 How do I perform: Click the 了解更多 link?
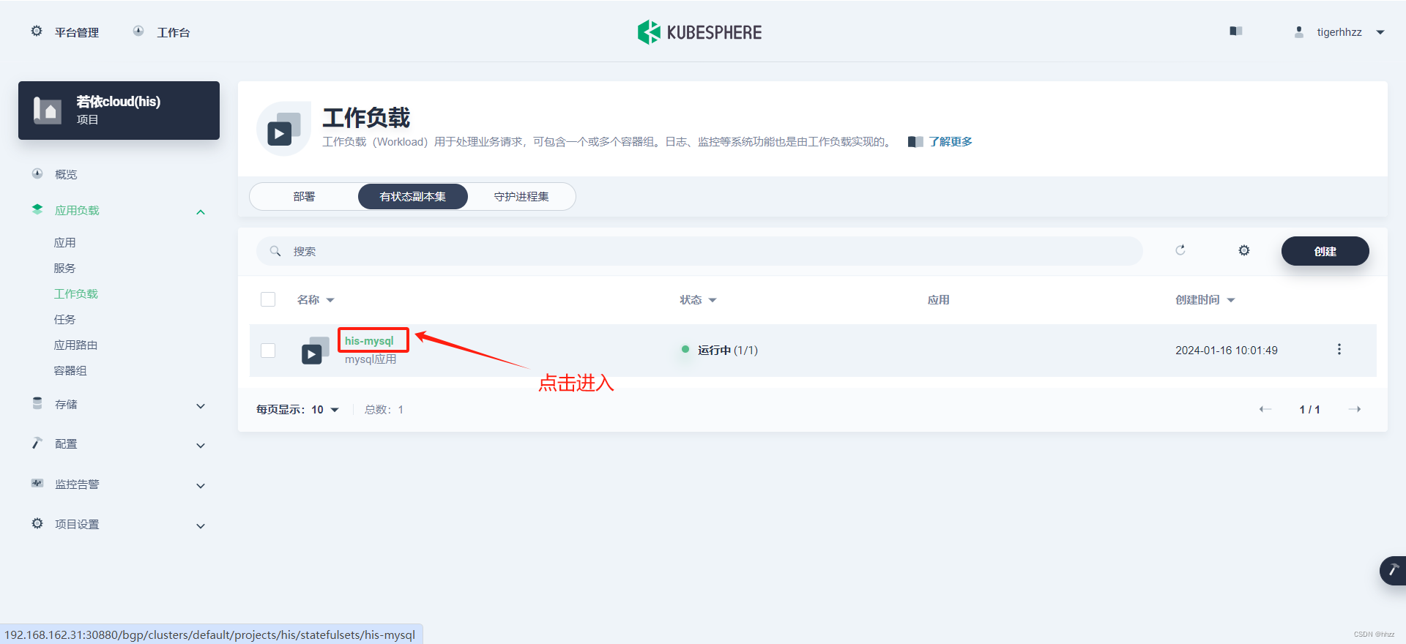[951, 142]
